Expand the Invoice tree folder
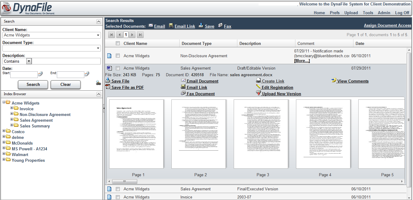Viewport: 413px width, 200px height. (x=12, y=108)
